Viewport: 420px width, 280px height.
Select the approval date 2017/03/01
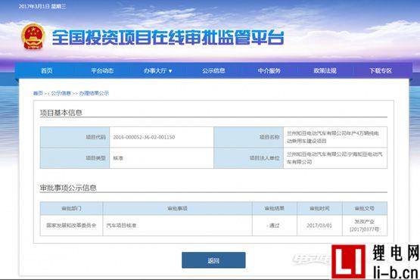[319, 226]
